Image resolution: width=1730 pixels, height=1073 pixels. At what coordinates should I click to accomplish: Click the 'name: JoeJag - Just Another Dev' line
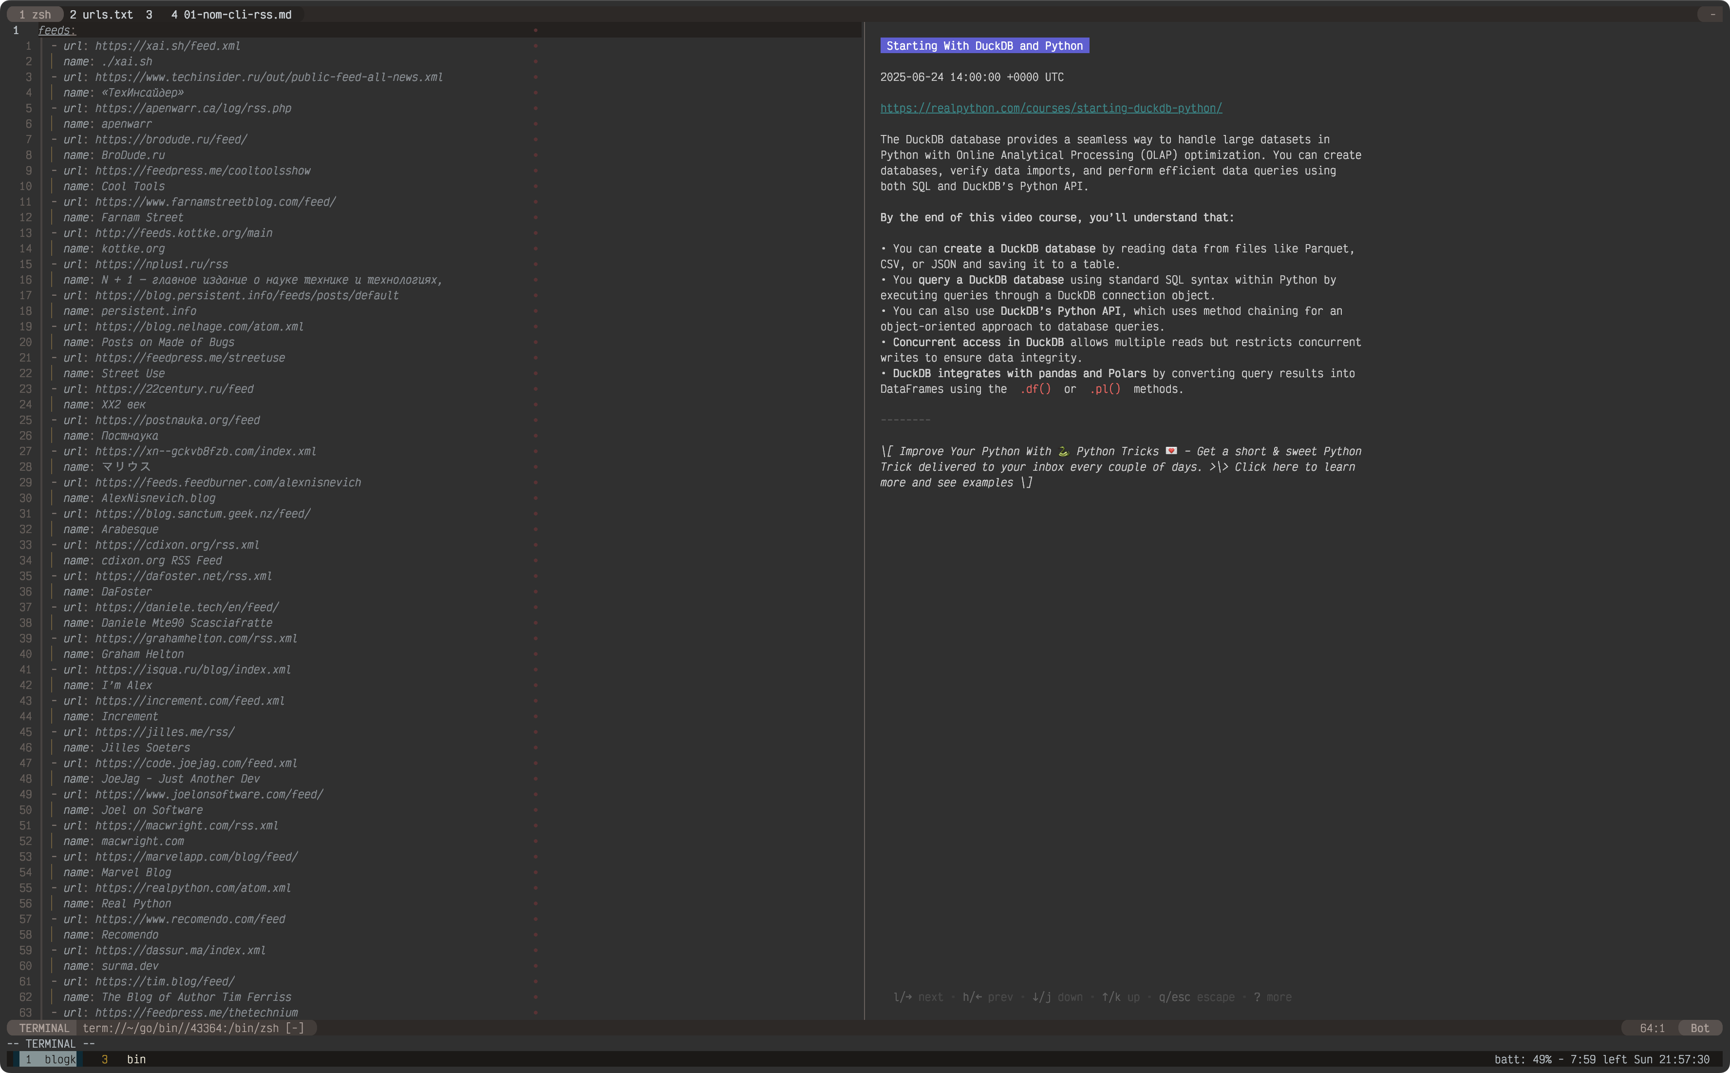coord(162,779)
